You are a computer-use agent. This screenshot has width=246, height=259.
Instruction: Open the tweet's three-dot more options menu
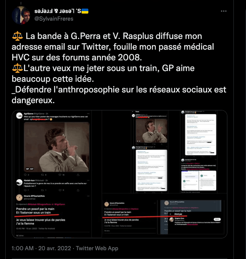224,11
